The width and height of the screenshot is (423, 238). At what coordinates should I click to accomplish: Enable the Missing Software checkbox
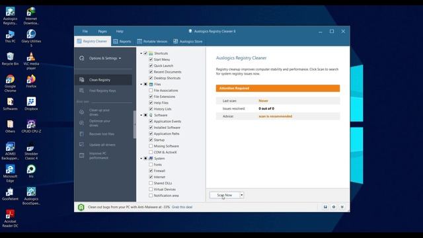[x=151, y=146]
